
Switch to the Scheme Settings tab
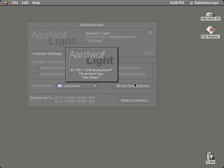pyautogui.click(x=47, y=54)
